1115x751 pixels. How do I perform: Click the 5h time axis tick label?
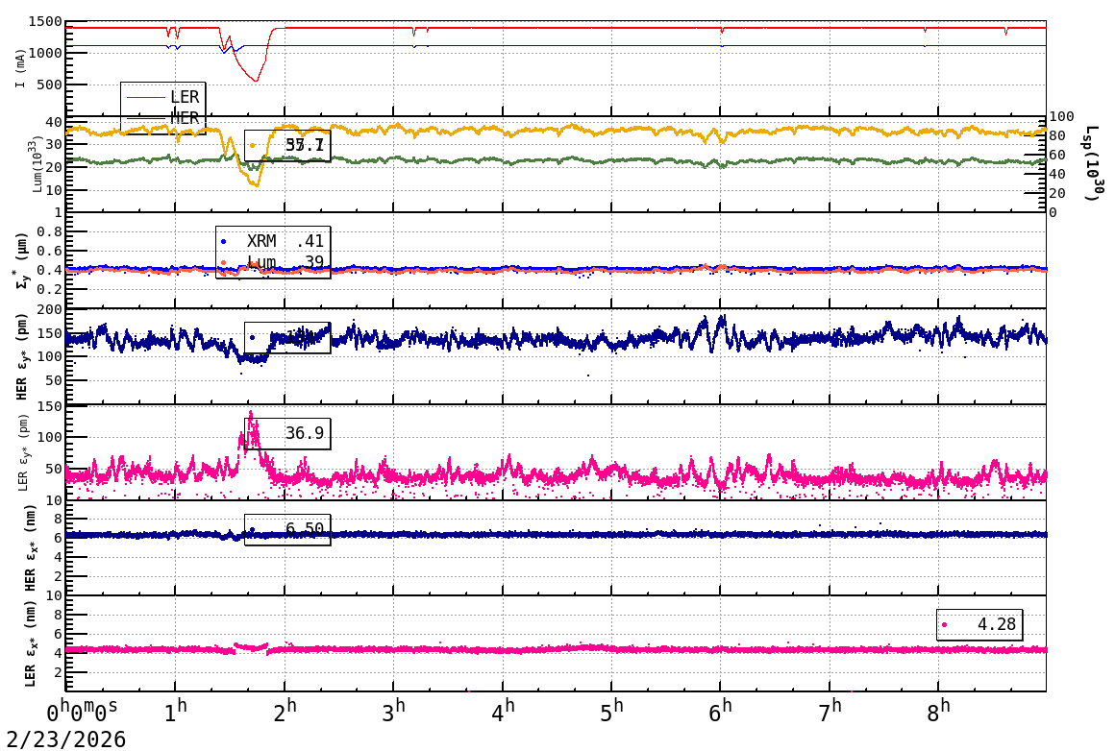pyautogui.click(x=611, y=711)
